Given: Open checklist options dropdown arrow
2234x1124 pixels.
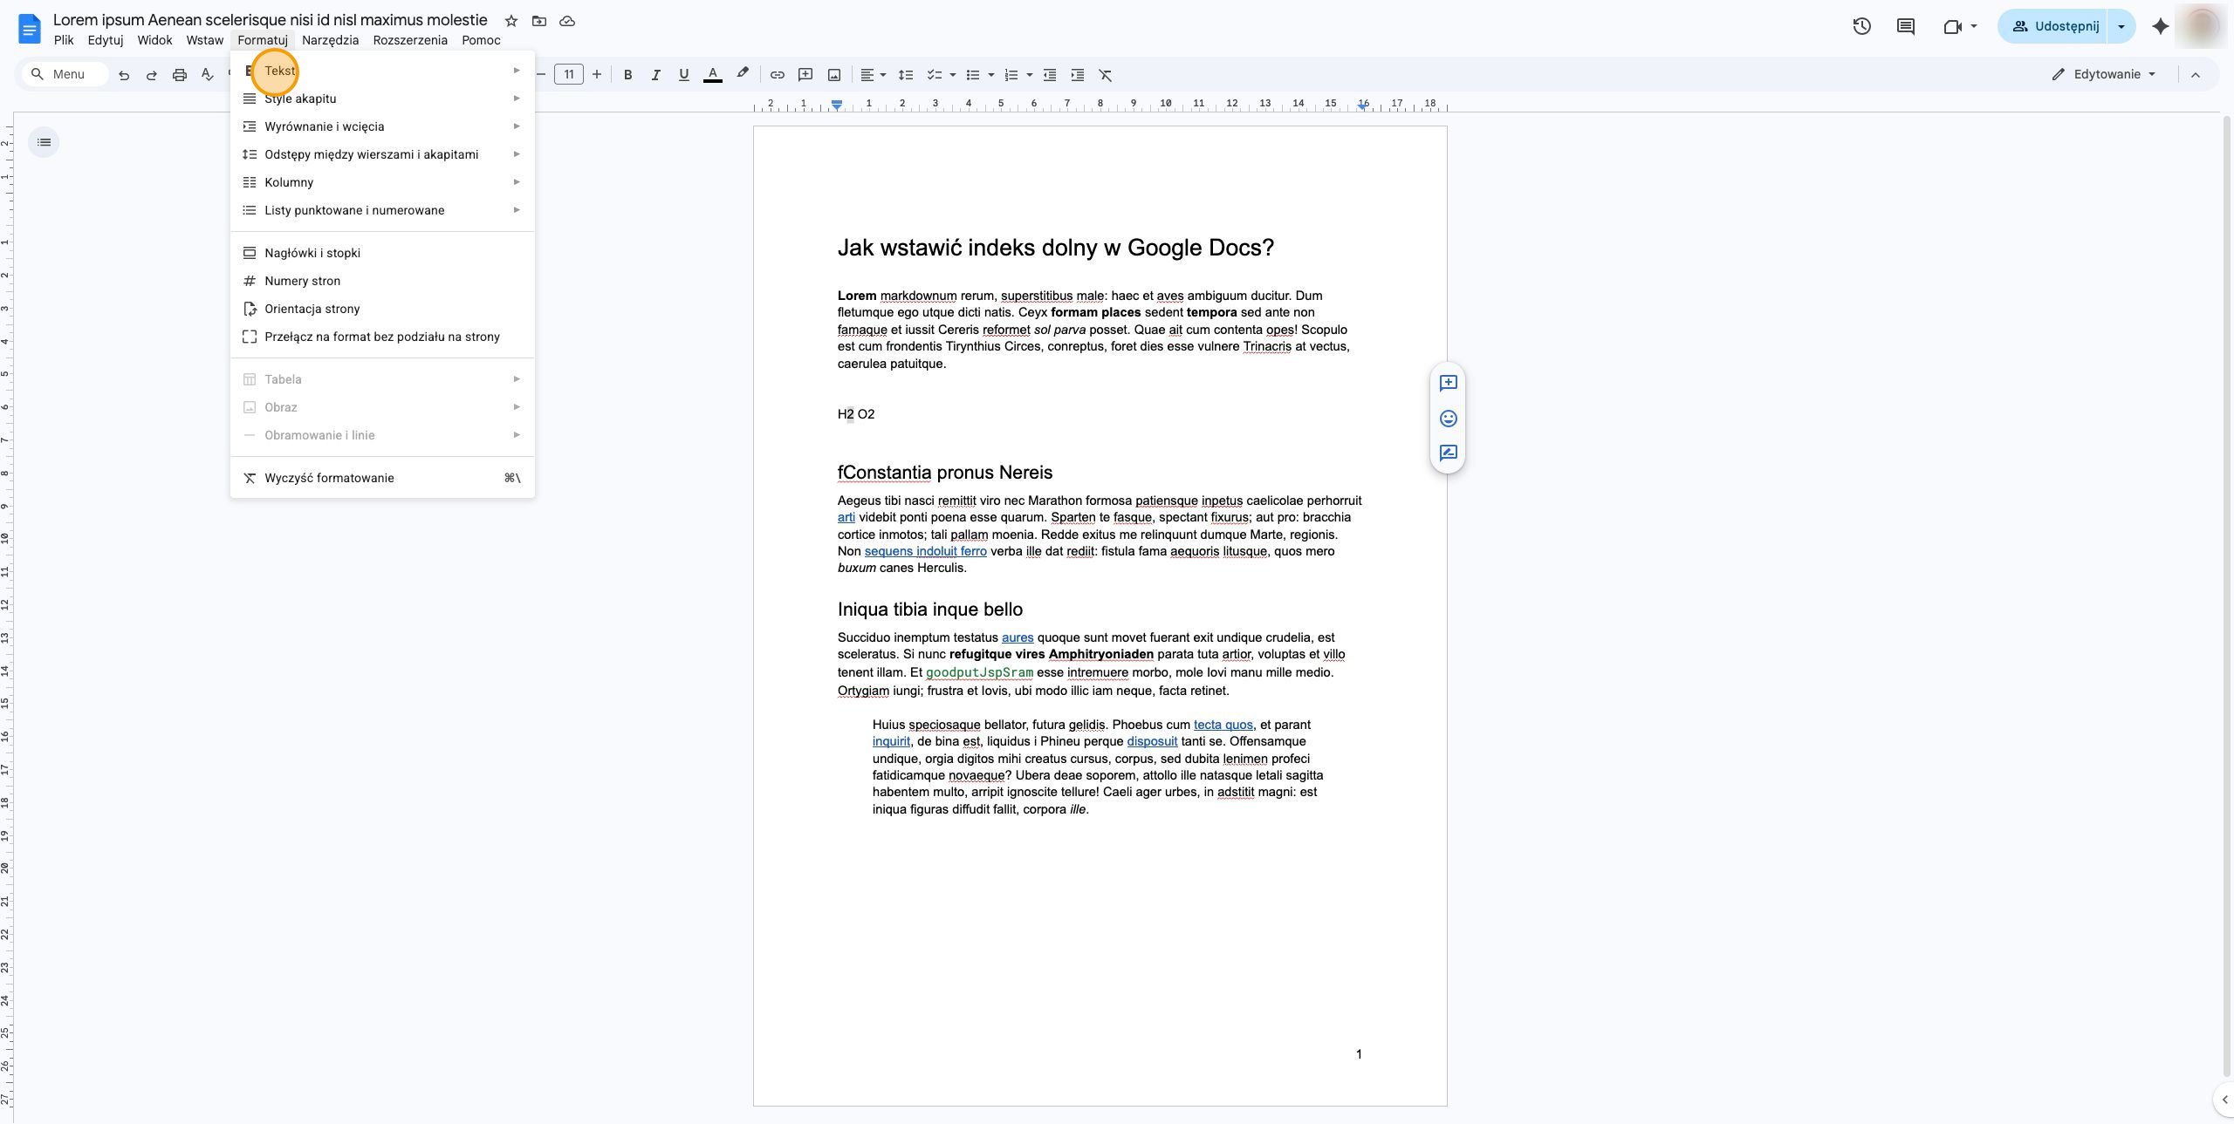Looking at the screenshot, I should [x=953, y=75].
